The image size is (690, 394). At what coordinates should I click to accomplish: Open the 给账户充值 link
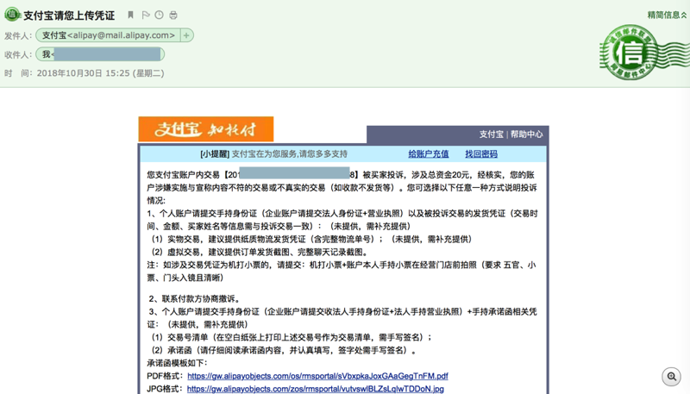[428, 154]
